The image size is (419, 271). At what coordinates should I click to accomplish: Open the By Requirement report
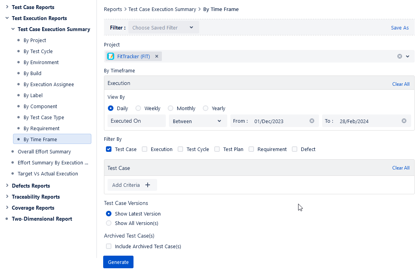41,128
